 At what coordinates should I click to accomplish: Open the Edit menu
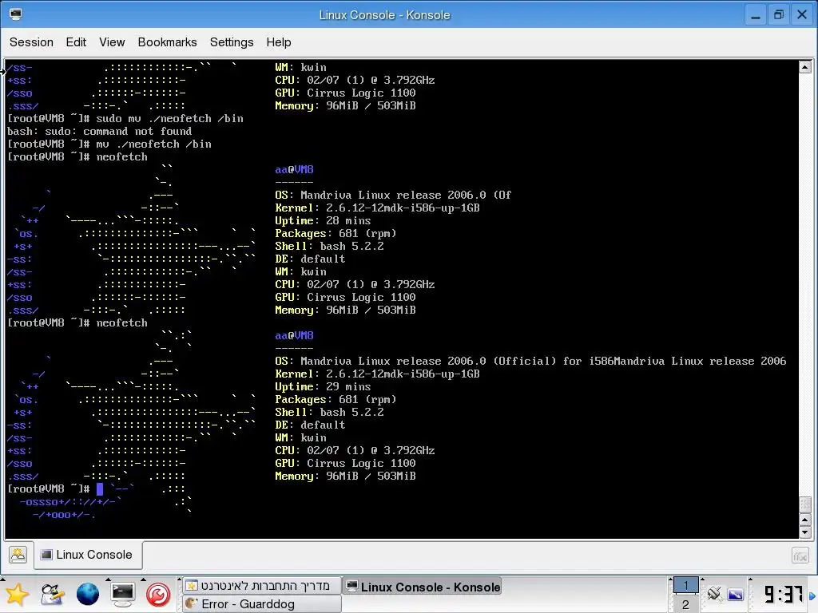[x=76, y=42]
